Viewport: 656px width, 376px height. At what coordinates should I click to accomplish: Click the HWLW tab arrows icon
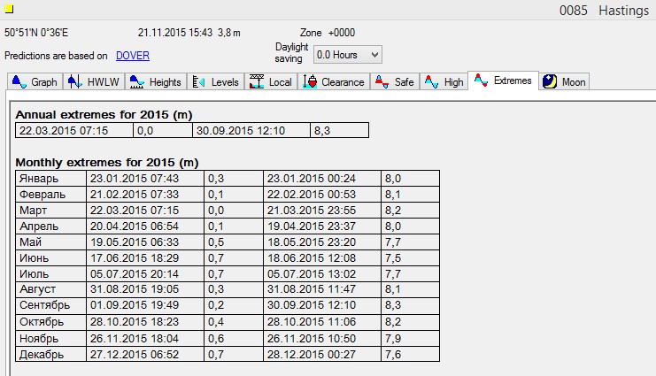pyautogui.click(x=75, y=81)
